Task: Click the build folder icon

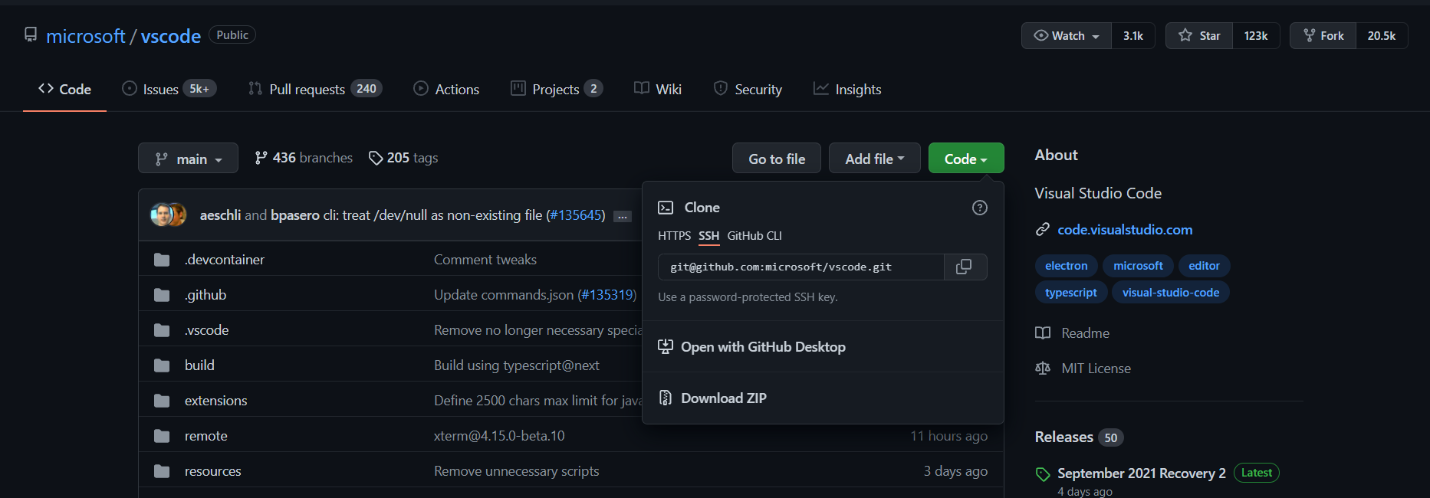Action: coord(162,365)
